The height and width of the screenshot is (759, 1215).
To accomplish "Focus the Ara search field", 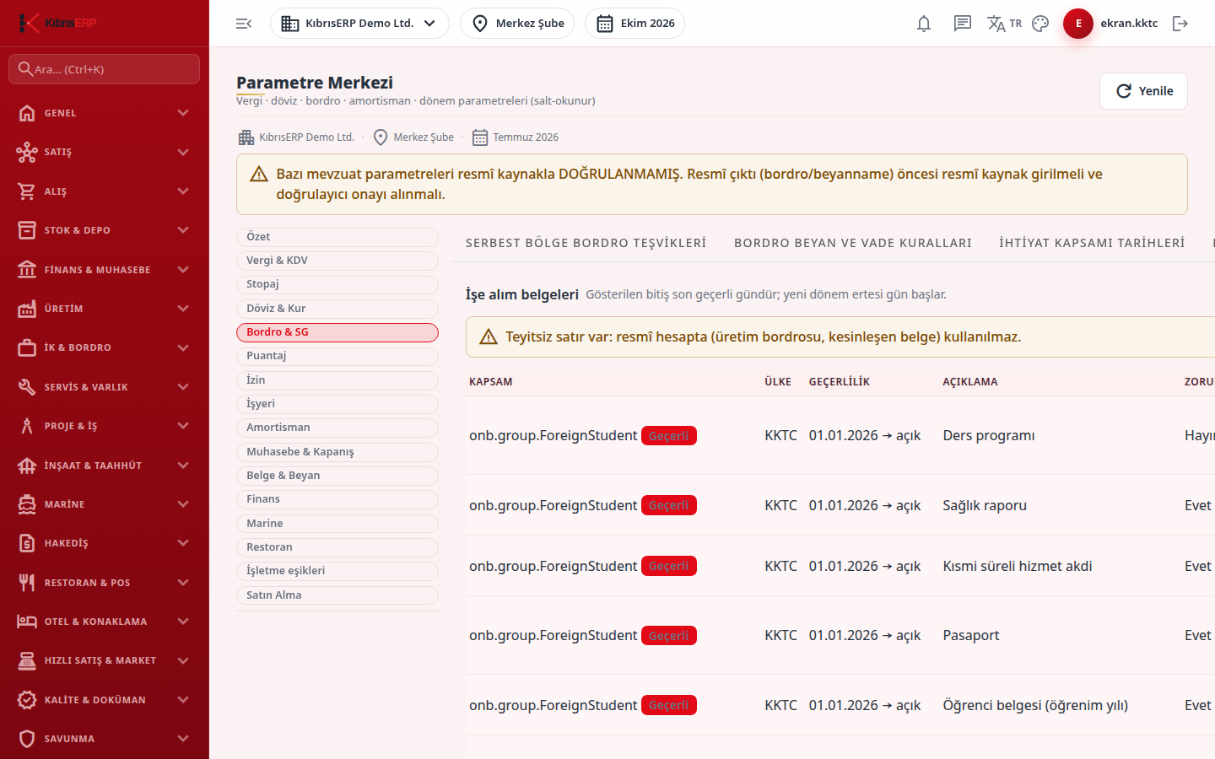I will click(x=105, y=69).
